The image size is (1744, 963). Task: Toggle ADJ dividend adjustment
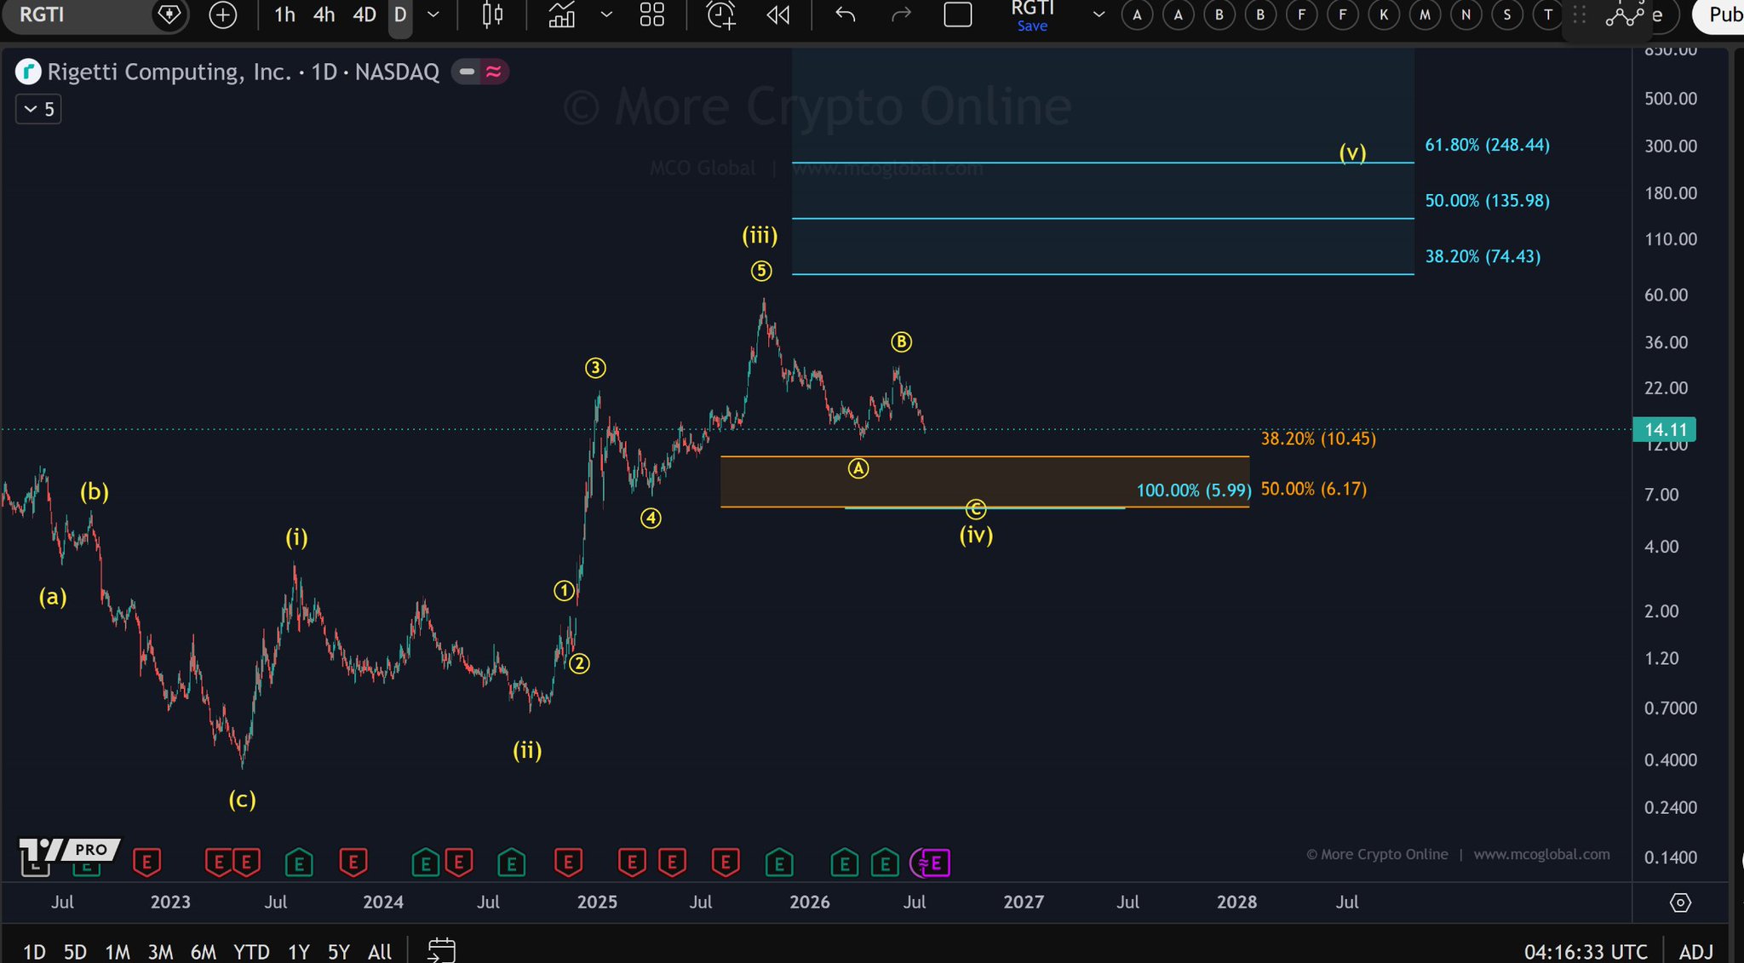click(x=1696, y=951)
